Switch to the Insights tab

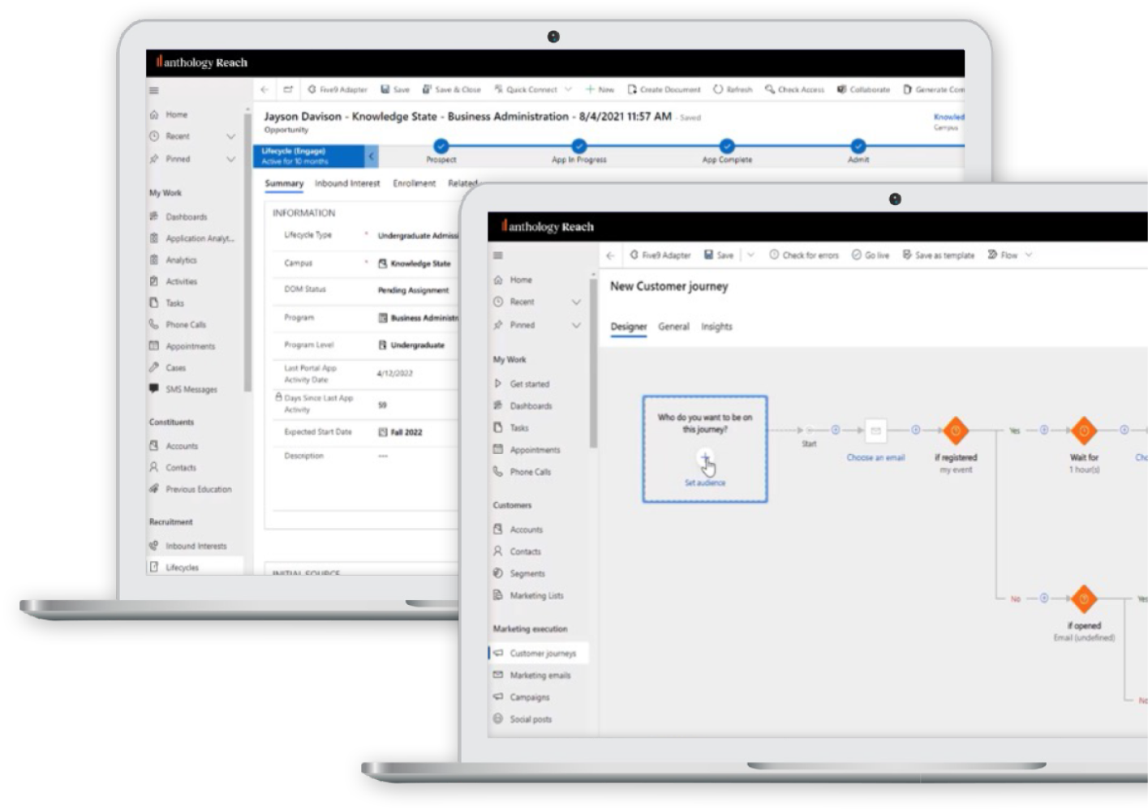(716, 327)
